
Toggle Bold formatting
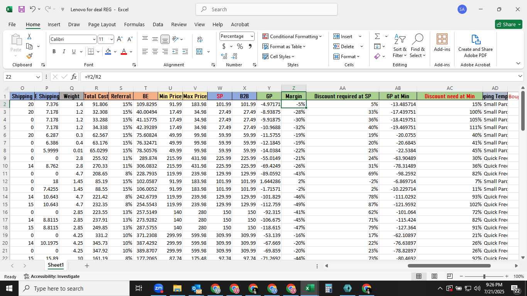[x=54, y=52]
